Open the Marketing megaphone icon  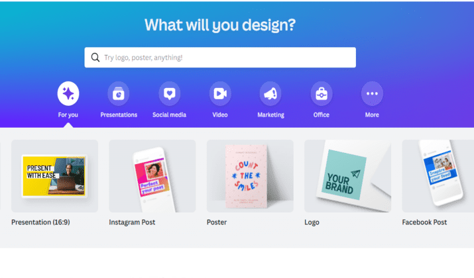(x=270, y=93)
